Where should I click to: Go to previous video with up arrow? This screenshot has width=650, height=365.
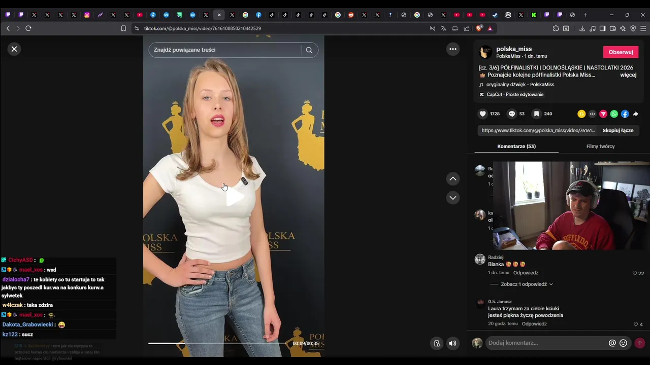(x=453, y=178)
